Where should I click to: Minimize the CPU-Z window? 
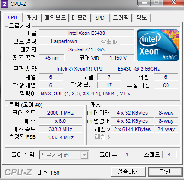145,2
